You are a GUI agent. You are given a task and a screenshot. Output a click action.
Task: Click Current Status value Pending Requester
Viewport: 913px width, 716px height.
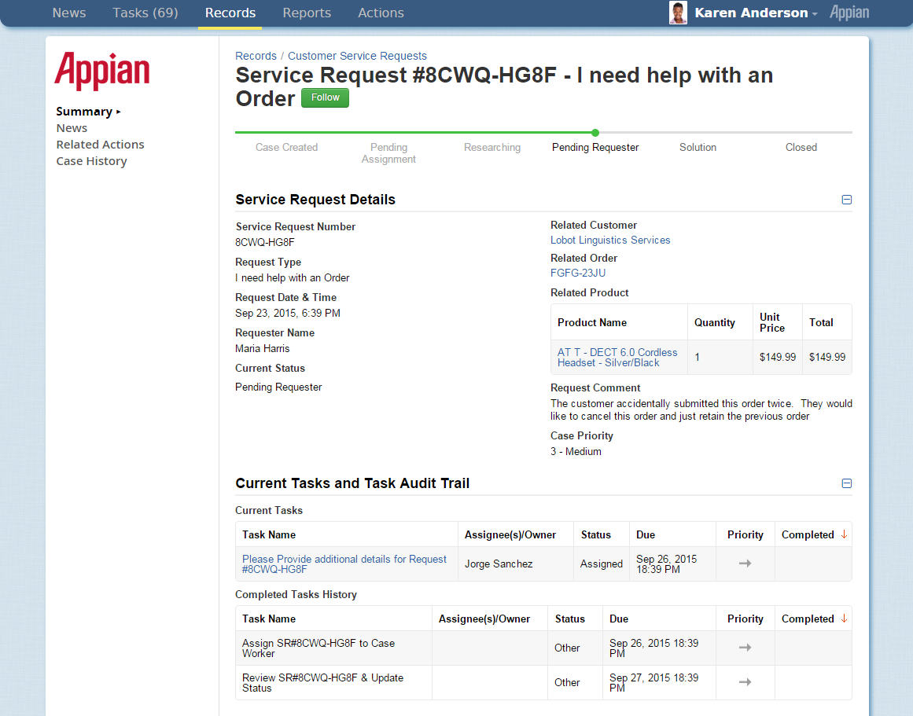click(278, 387)
